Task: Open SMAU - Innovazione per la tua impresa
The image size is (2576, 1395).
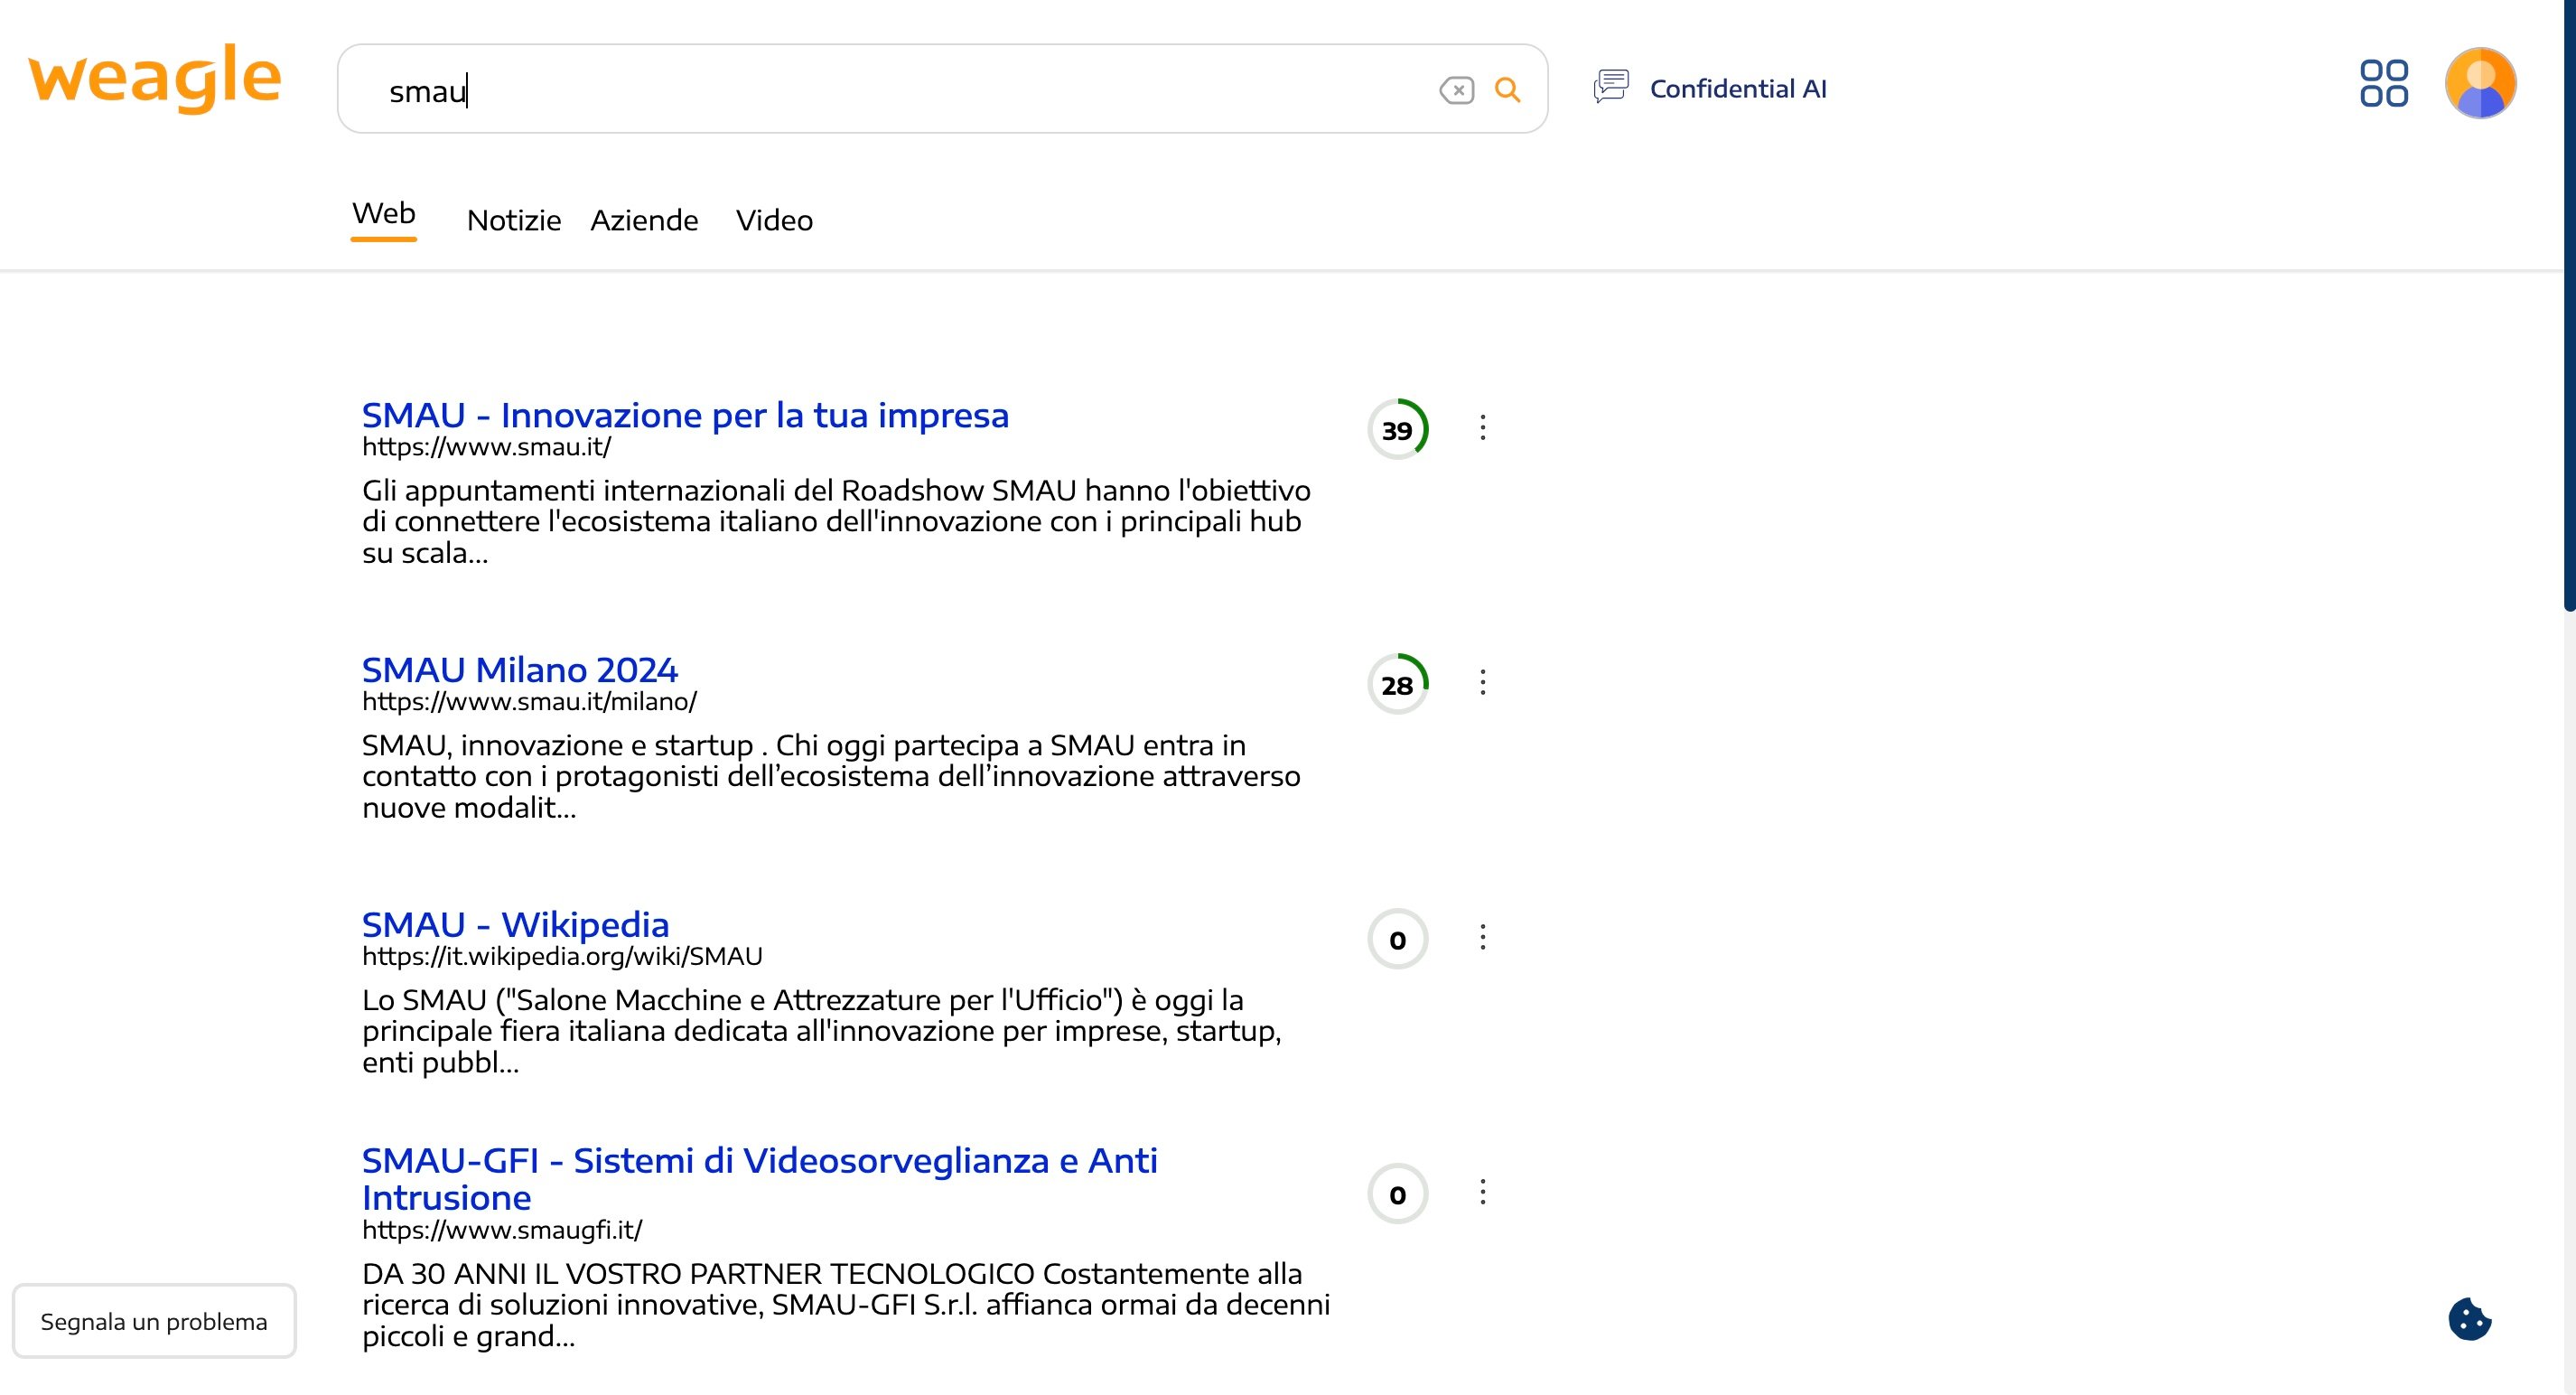Action: tap(685, 415)
